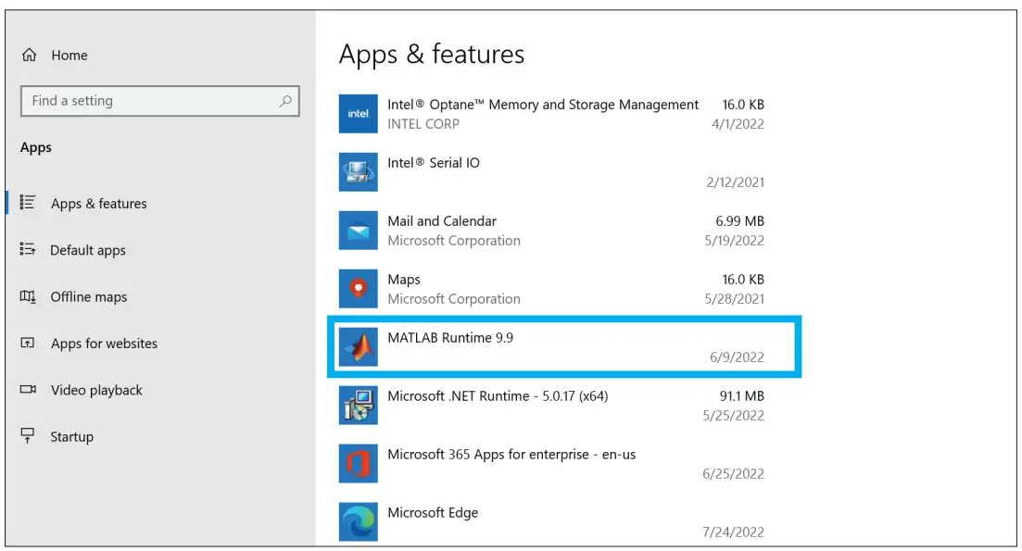Open the Startup apps page
This screenshot has width=1022, height=551.
(71, 437)
